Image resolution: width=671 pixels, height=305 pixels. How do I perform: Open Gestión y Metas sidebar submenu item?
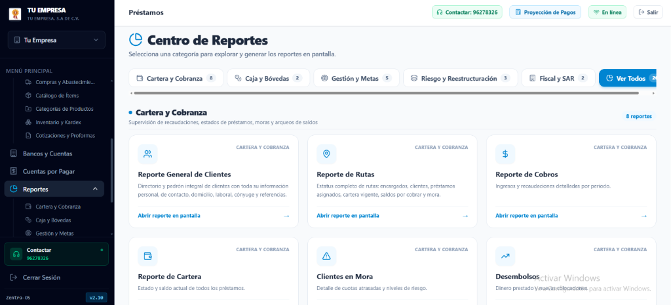coord(55,234)
